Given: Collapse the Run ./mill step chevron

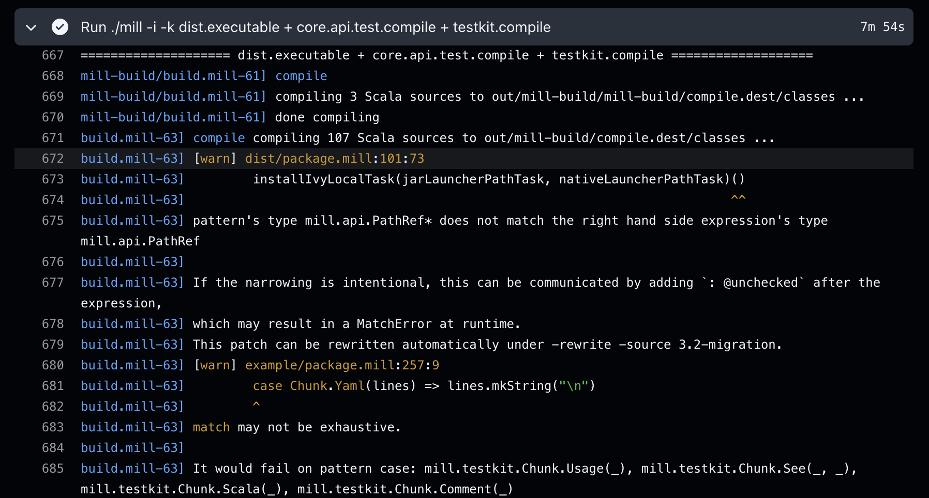Looking at the screenshot, I should 31,27.
